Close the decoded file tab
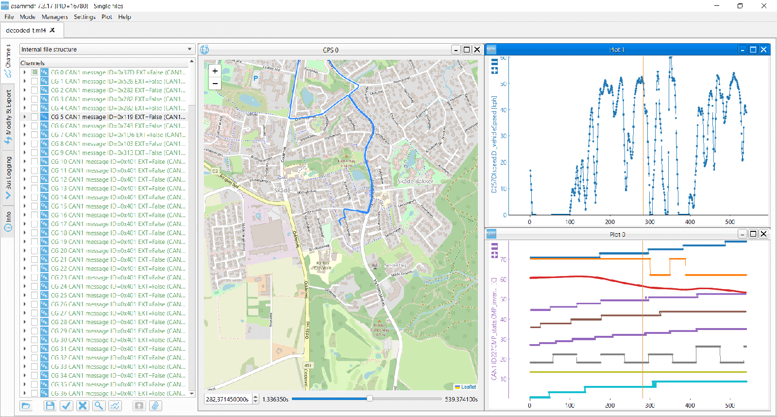 (52, 30)
